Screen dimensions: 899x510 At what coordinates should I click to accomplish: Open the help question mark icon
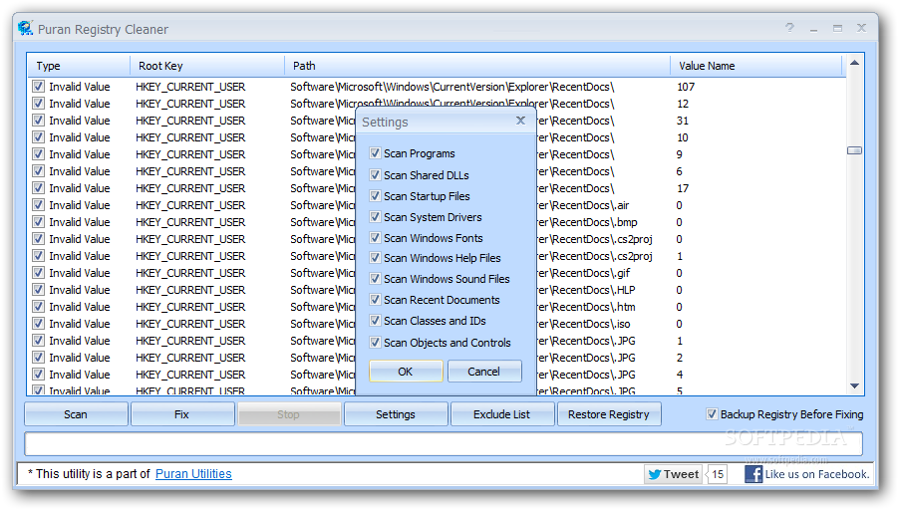[789, 28]
